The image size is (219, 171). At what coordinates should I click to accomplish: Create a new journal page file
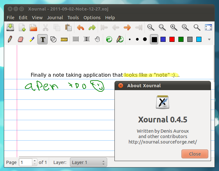(x=22, y=27)
